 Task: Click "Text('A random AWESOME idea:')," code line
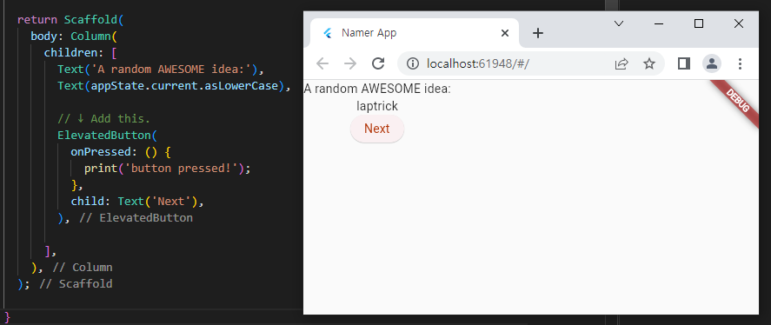[161, 70]
